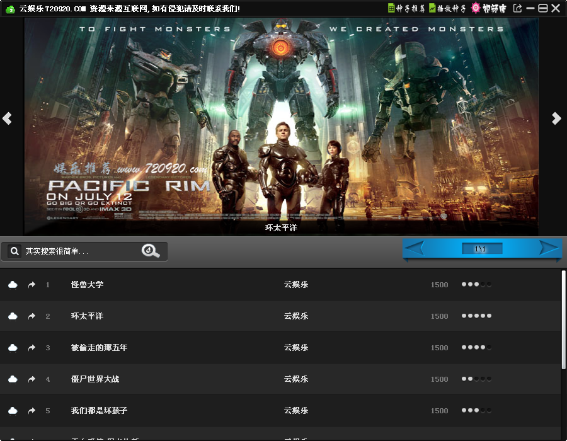This screenshot has height=441, width=567.
Task: Click share arrow icon for 我们都是坏孩子
Action: point(32,411)
